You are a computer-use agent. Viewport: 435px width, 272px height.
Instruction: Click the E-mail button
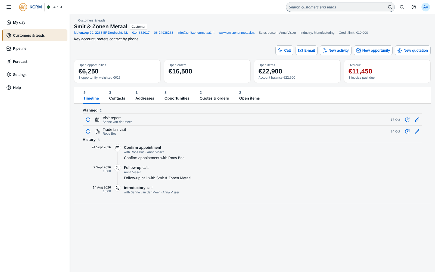coord(306,50)
